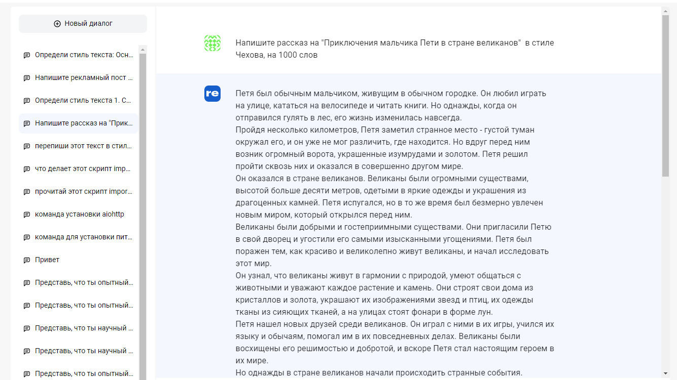Open the 'Определи стиль текста 1. С...' chat
The image size is (677, 380).
click(84, 101)
